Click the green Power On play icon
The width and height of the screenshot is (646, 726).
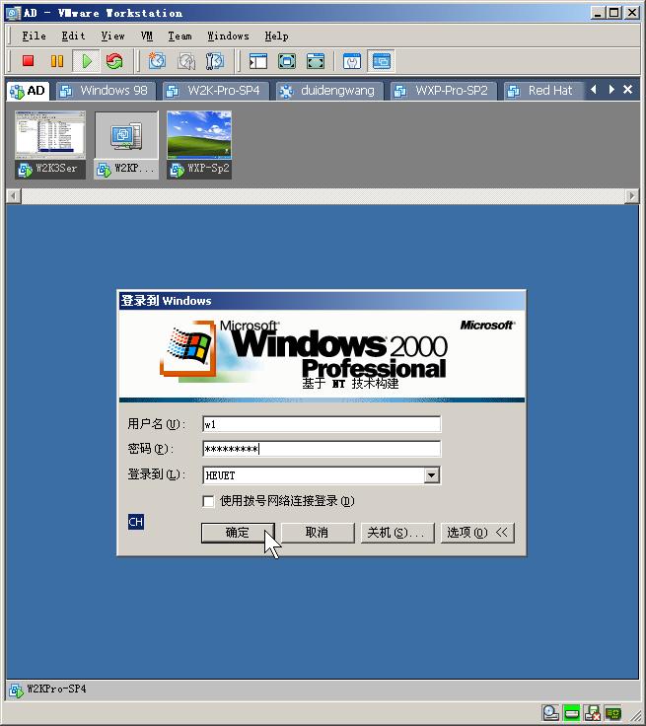pyautogui.click(x=86, y=61)
